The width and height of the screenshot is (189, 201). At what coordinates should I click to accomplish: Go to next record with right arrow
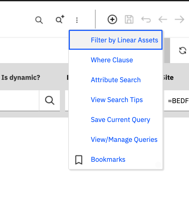point(180,20)
